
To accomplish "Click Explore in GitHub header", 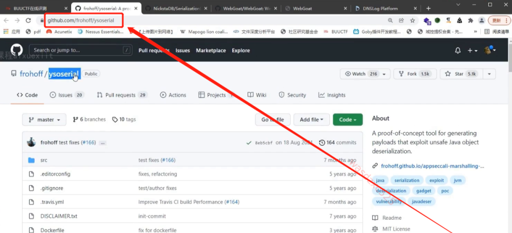I will pos(241,50).
